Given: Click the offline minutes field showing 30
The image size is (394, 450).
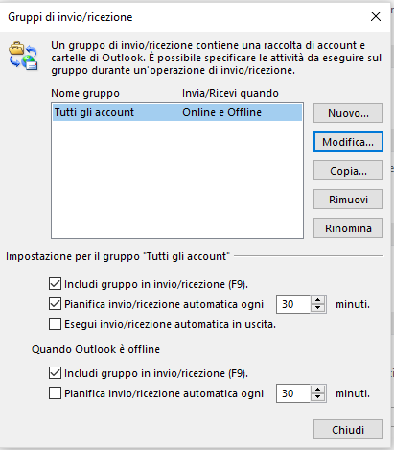Looking at the screenshot, I should (293, 393).
